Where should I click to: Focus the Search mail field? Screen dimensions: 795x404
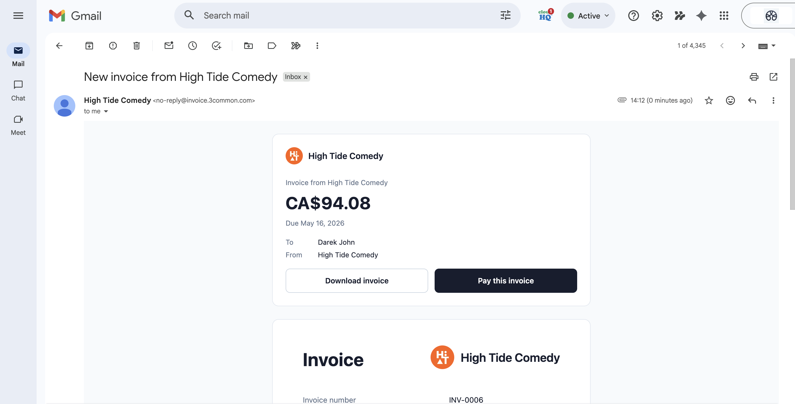tap(348, 15)
